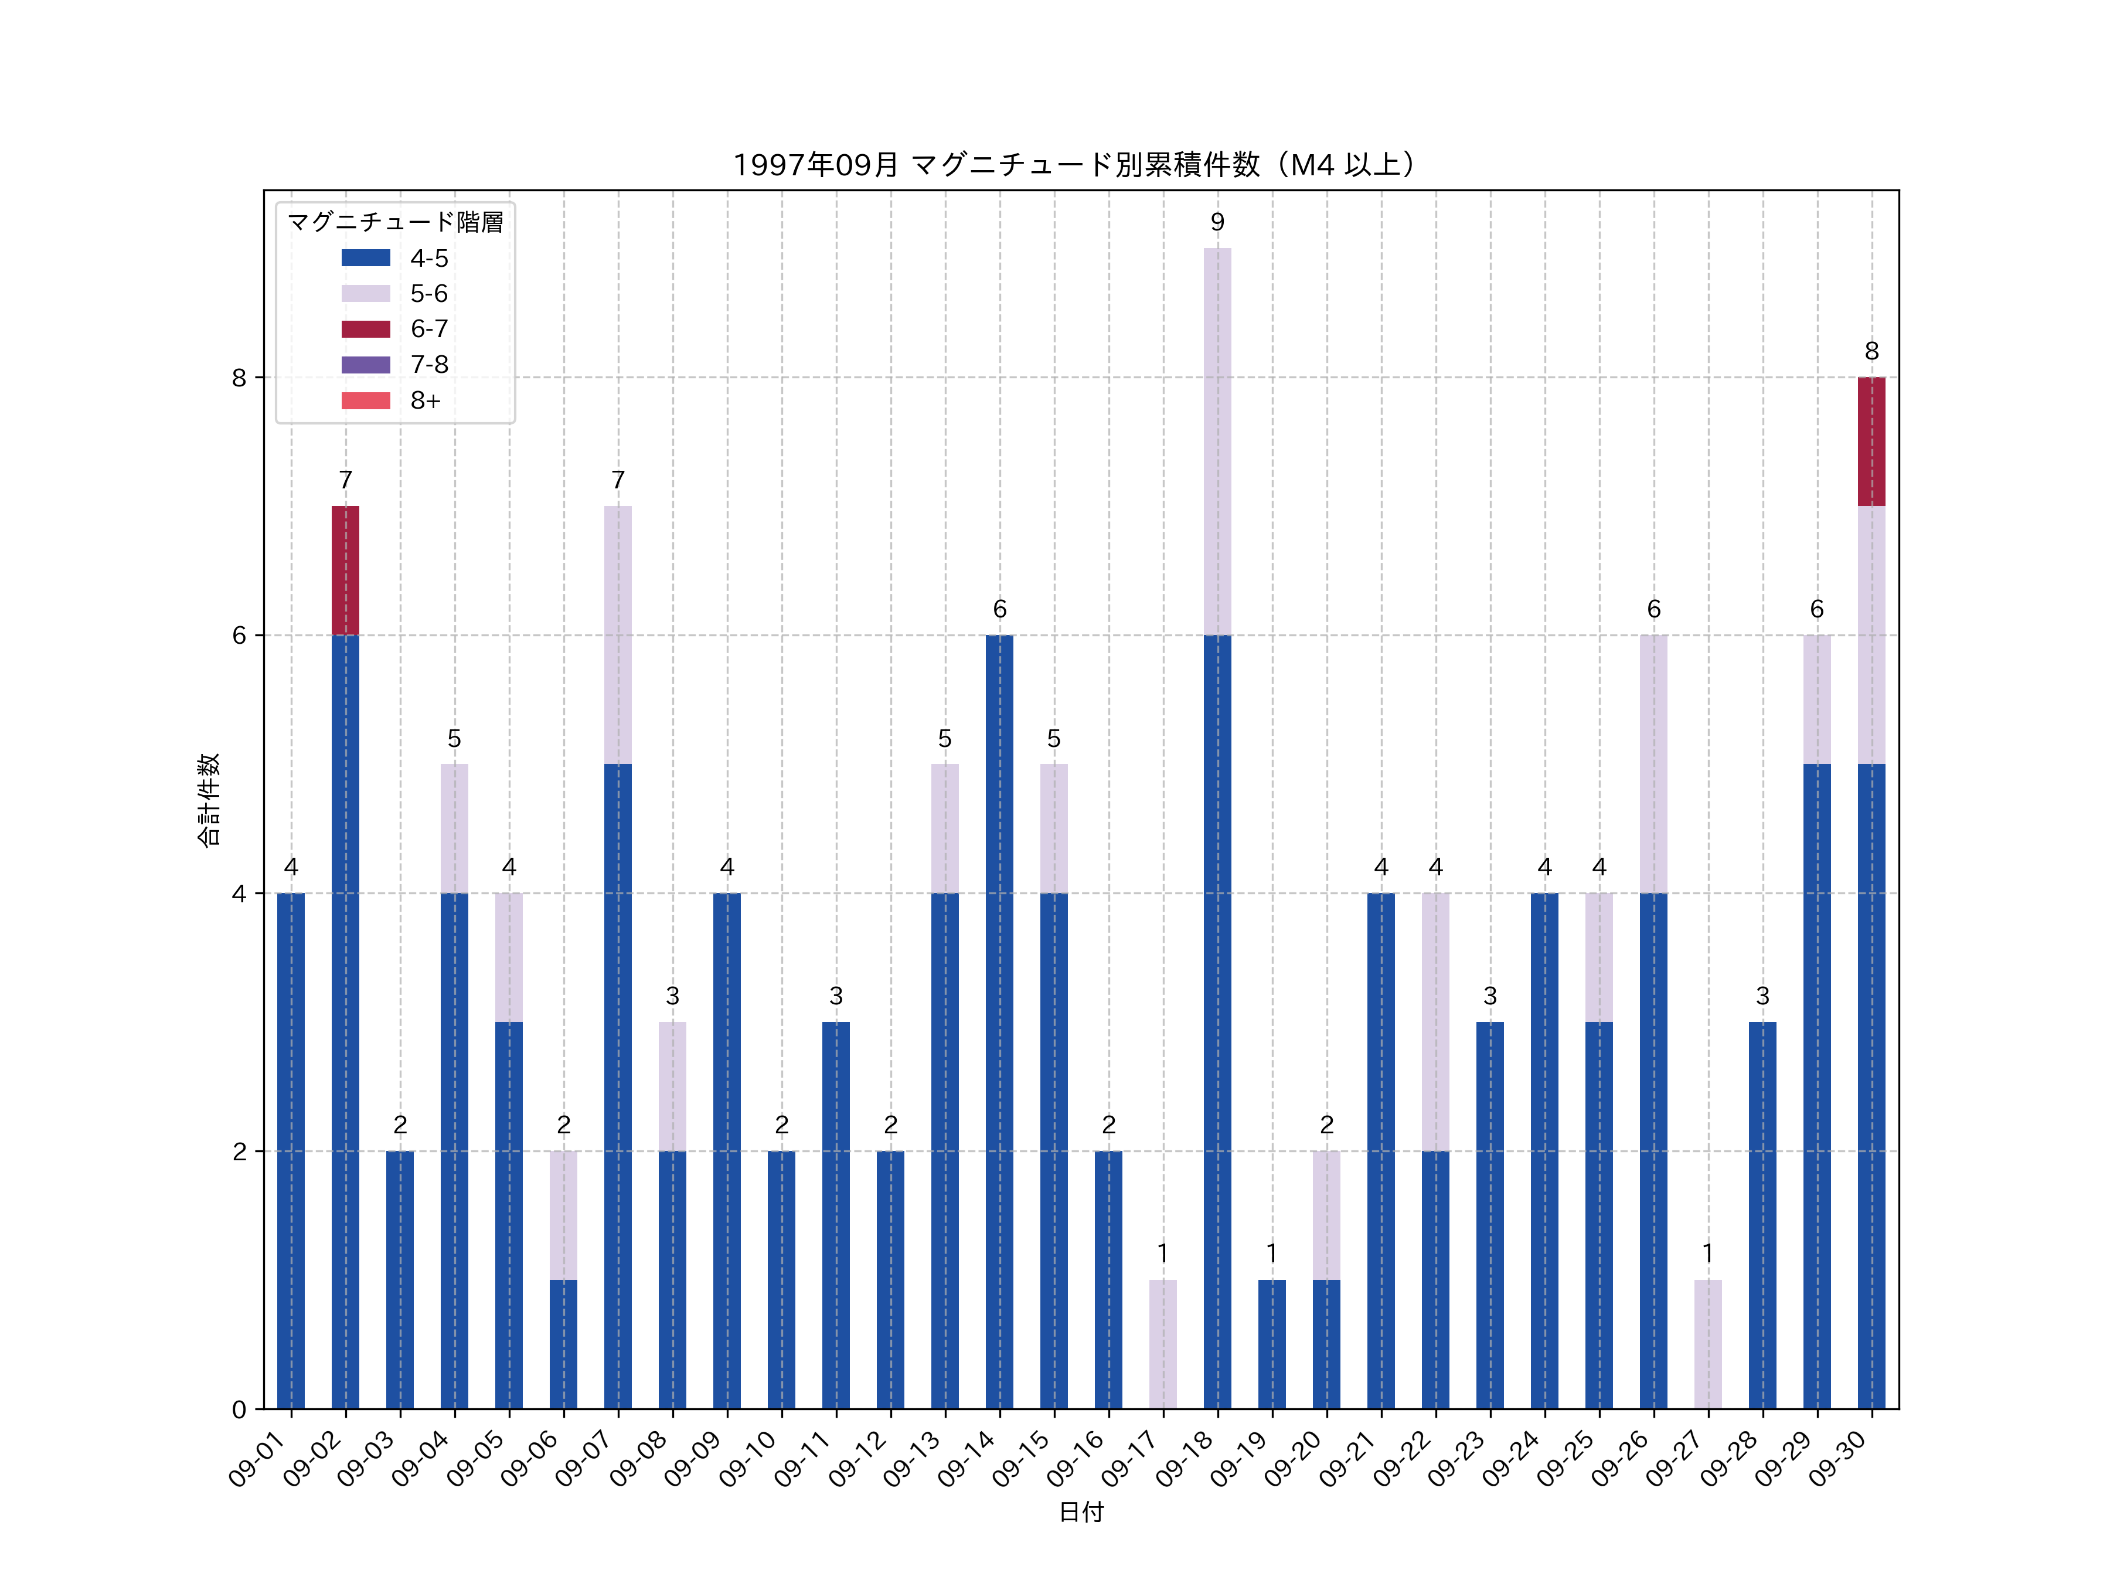Image resolution: width=2110 pixels, height=1583 pixels.
Task: Click the 5-6 legend lavender swatch
Action: tap(365, 294)
